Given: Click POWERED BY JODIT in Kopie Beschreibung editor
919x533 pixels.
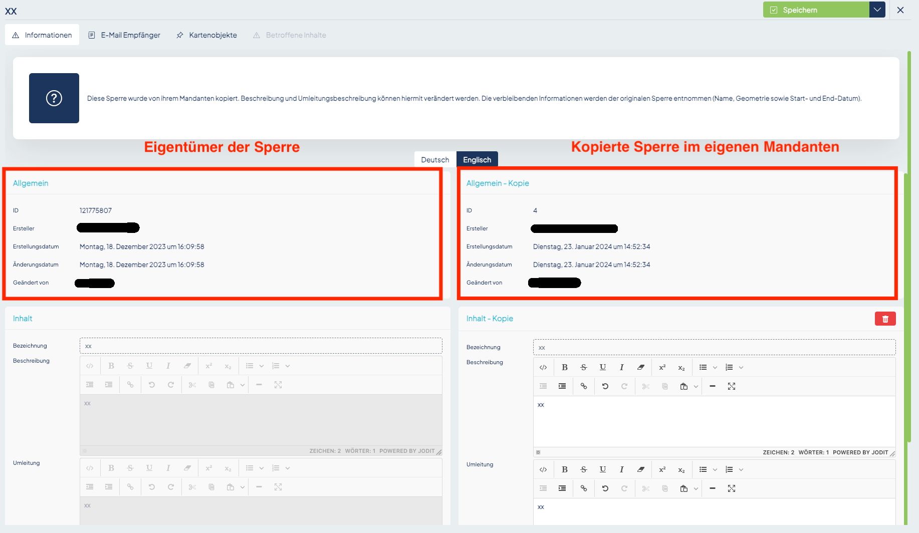Looking at the screenshot, I should tap(860, 452).
